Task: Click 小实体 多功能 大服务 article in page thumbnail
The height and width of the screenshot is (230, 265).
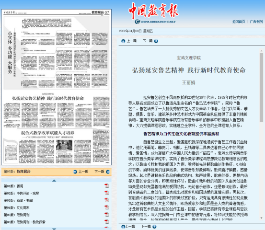Action: pyautogui.click(x=56, y=53)
